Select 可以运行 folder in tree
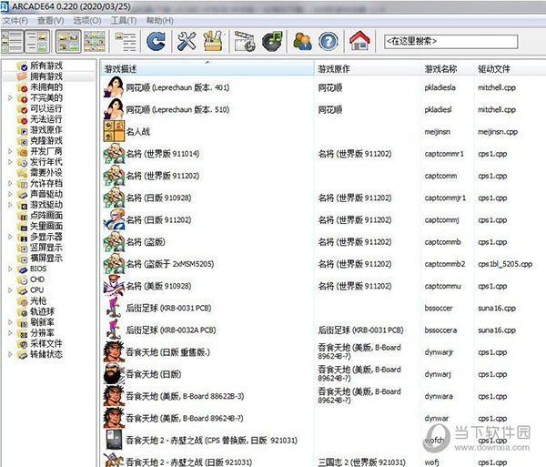 click(x=46, y=108)
